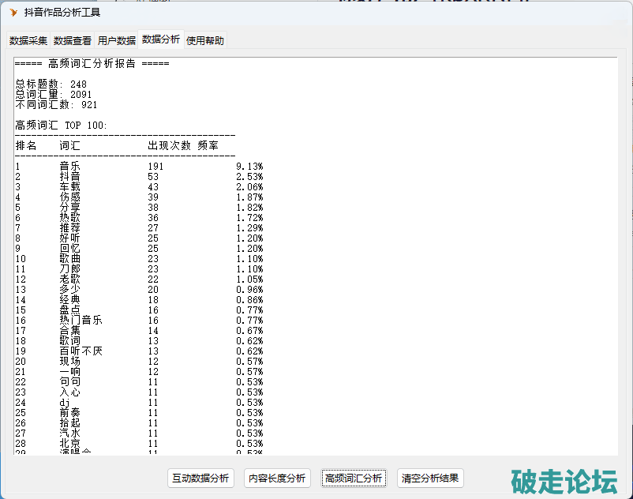Viewport: 633px width, 499px height.
Task: Click the word 音乐 in rank 1
Action: [69, 167]
